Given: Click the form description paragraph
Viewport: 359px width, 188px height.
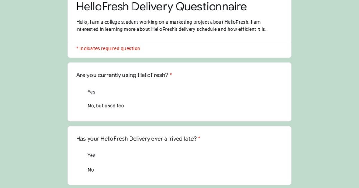Looking at the screenshot, I should 171,26.
